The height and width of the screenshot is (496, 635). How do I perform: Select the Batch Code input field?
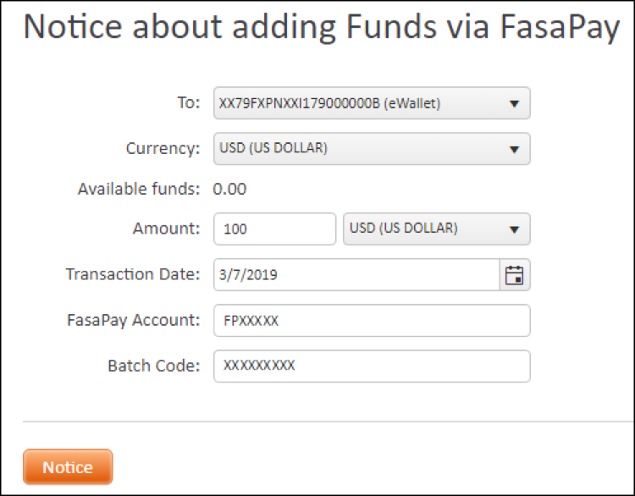coord(372,366)
